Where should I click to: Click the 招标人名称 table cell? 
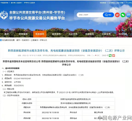[27, 99]
